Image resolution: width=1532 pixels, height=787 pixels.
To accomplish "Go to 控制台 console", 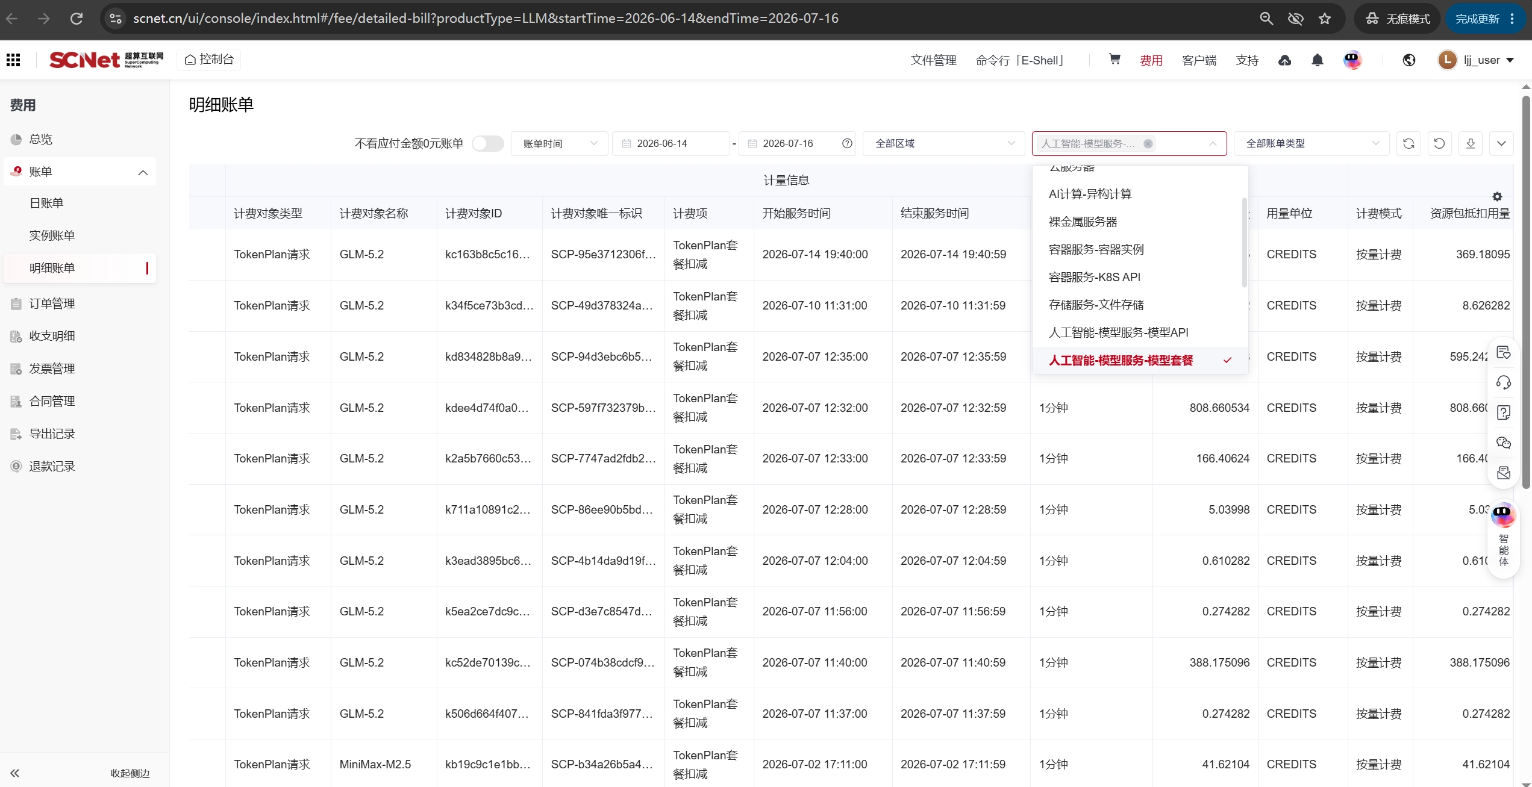I will pos(208,60).
